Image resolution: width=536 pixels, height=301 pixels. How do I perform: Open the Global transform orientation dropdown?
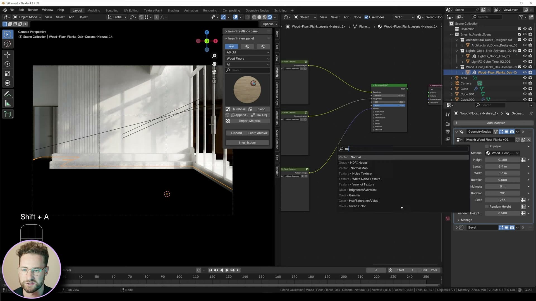[x=117, y=17]
